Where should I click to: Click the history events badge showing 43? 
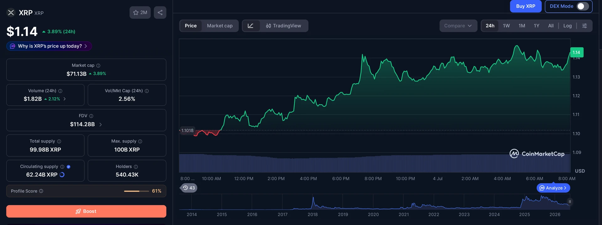click(x=189, y=188)
